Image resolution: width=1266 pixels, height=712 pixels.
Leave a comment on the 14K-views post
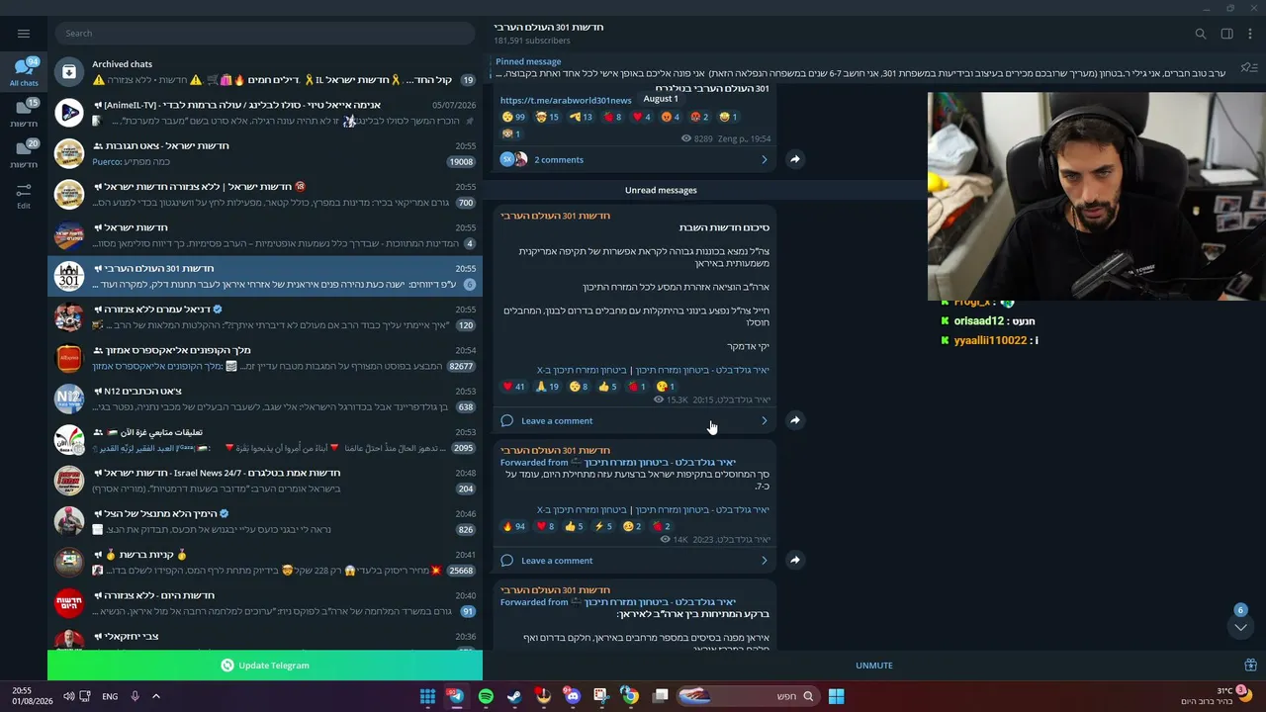click(x=557, y=560)
